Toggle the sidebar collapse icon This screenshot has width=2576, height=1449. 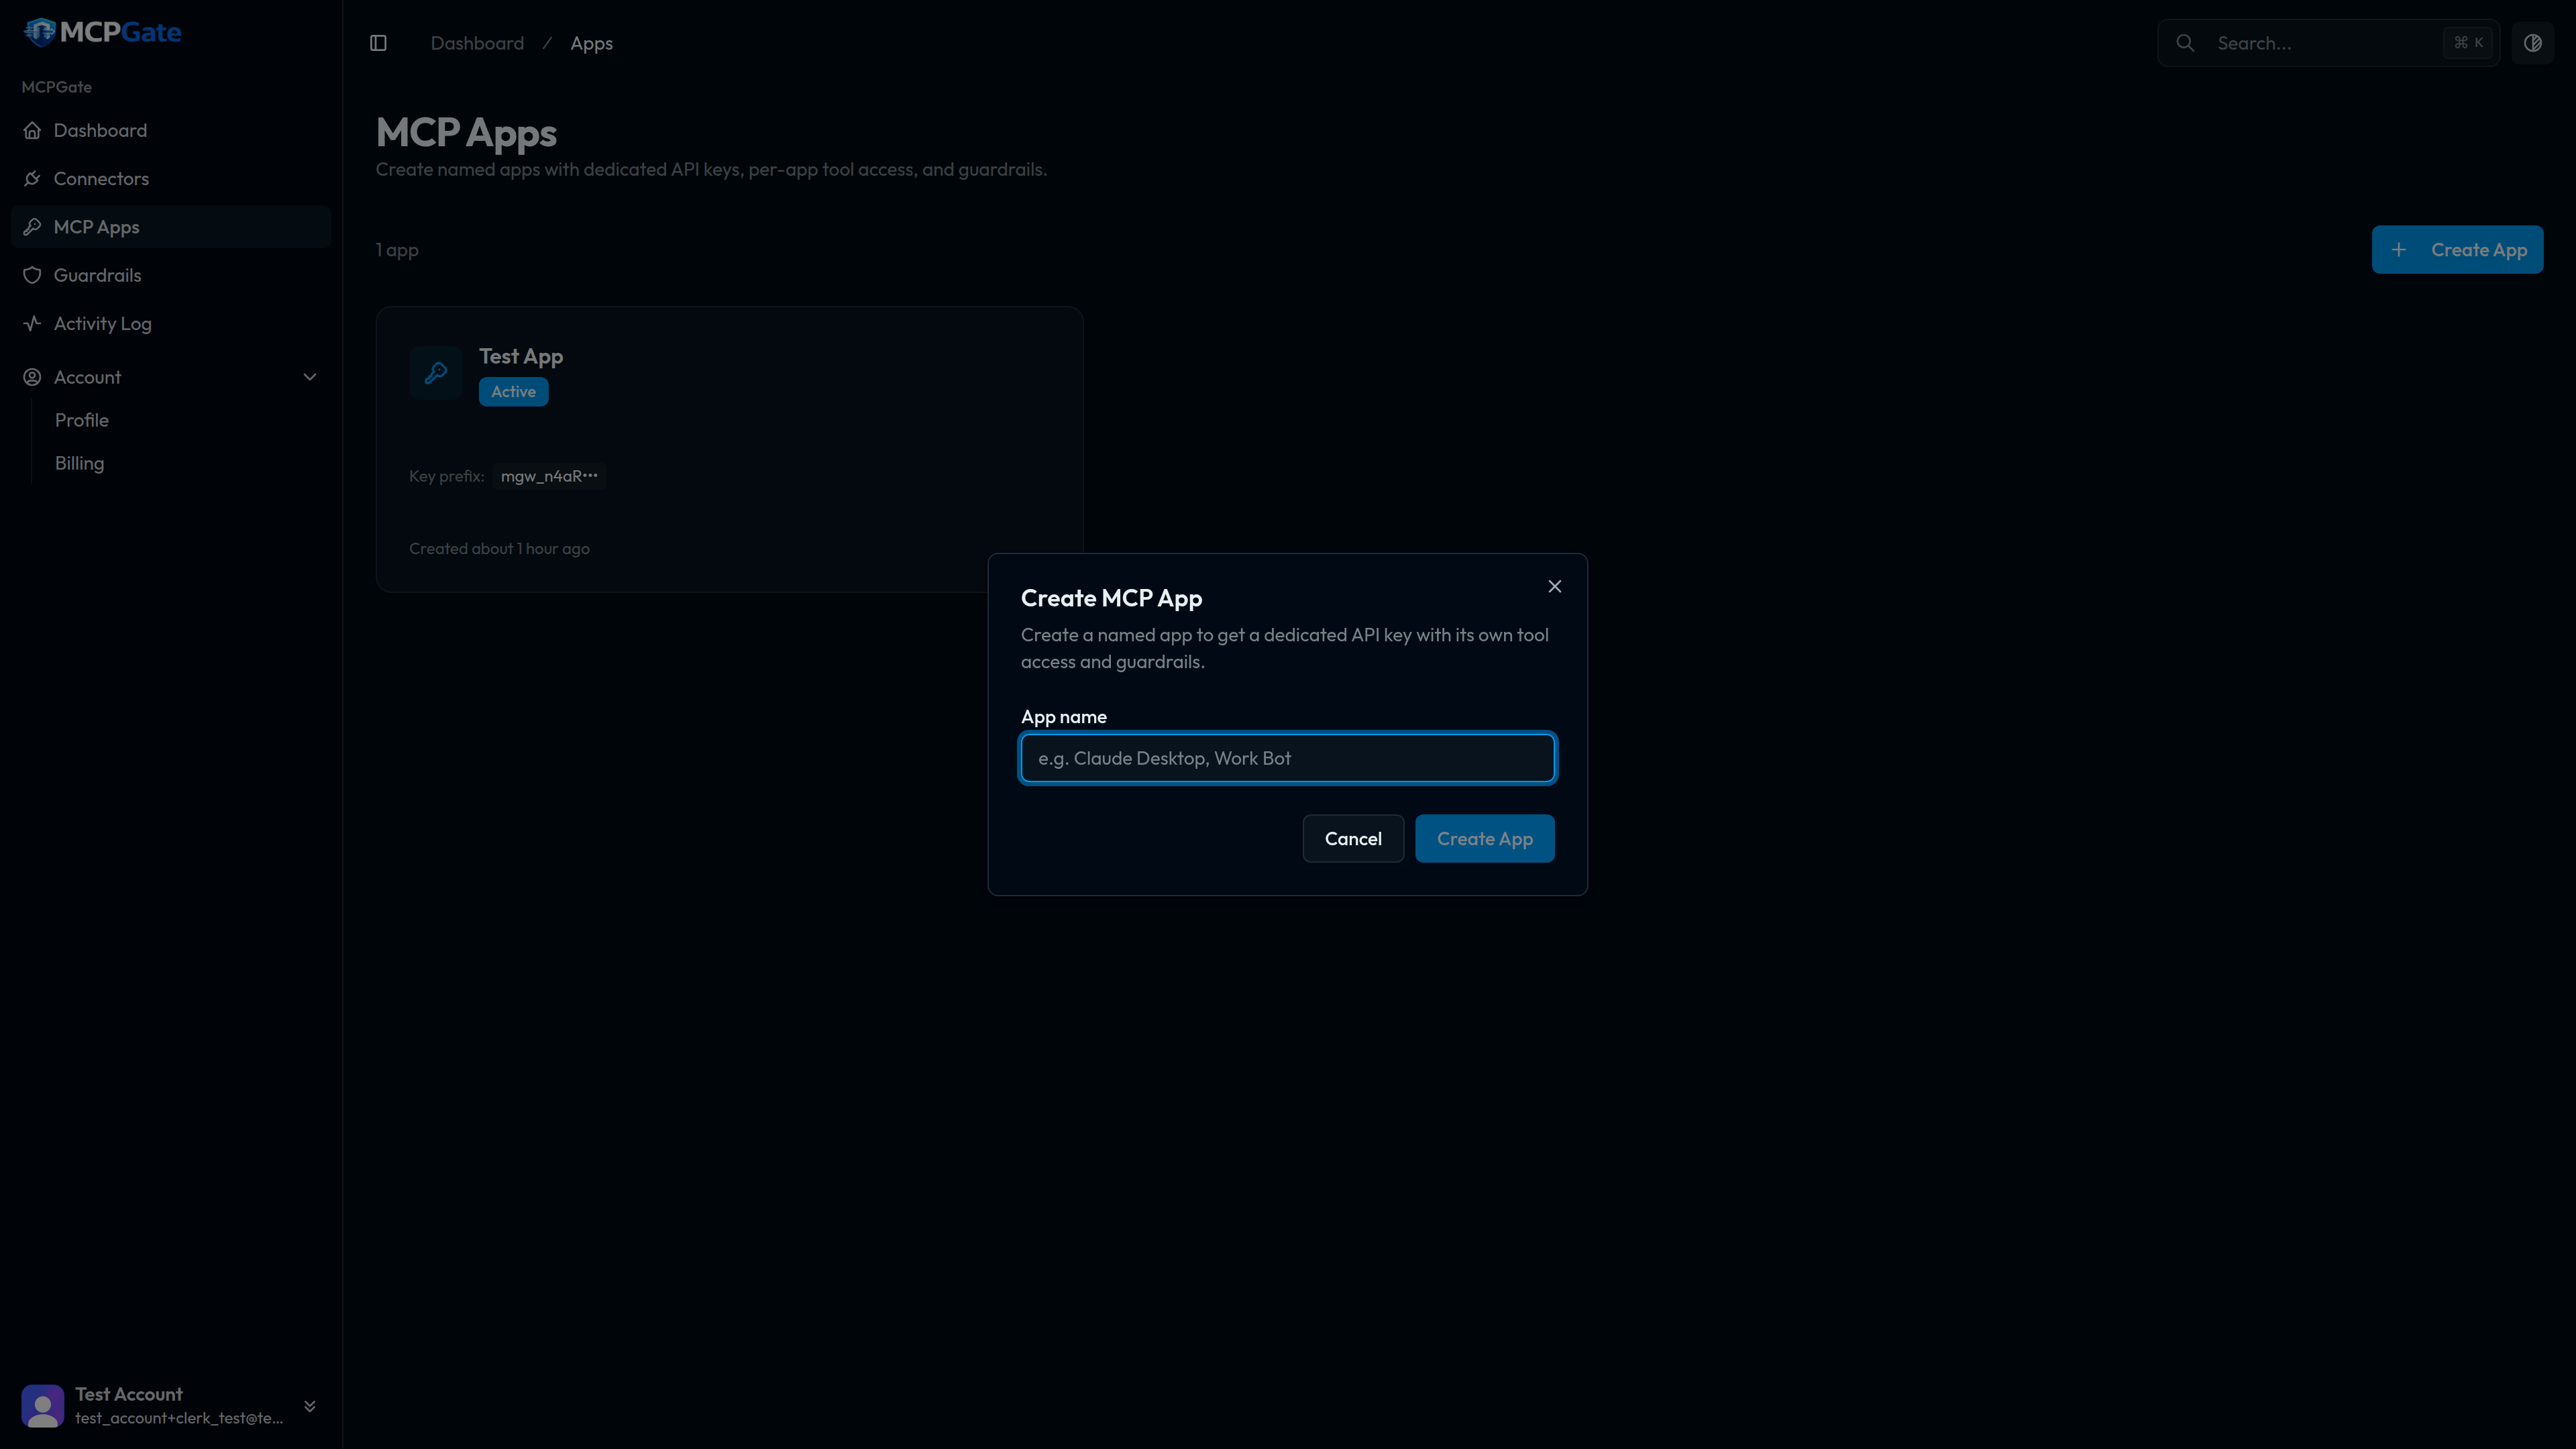coord(378,43)
